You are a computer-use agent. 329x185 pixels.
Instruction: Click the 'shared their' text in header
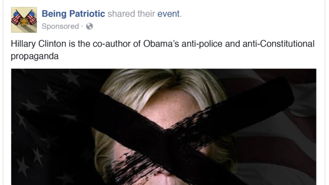131,14
